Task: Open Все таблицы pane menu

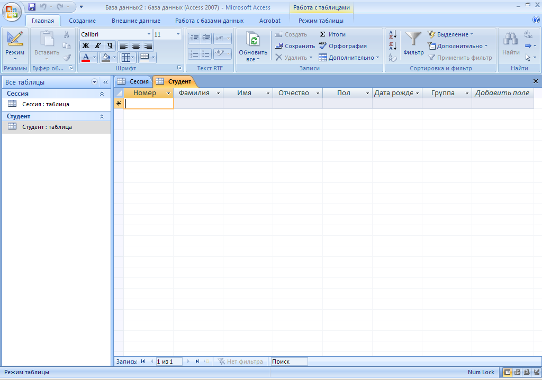Action: (94, 82)
